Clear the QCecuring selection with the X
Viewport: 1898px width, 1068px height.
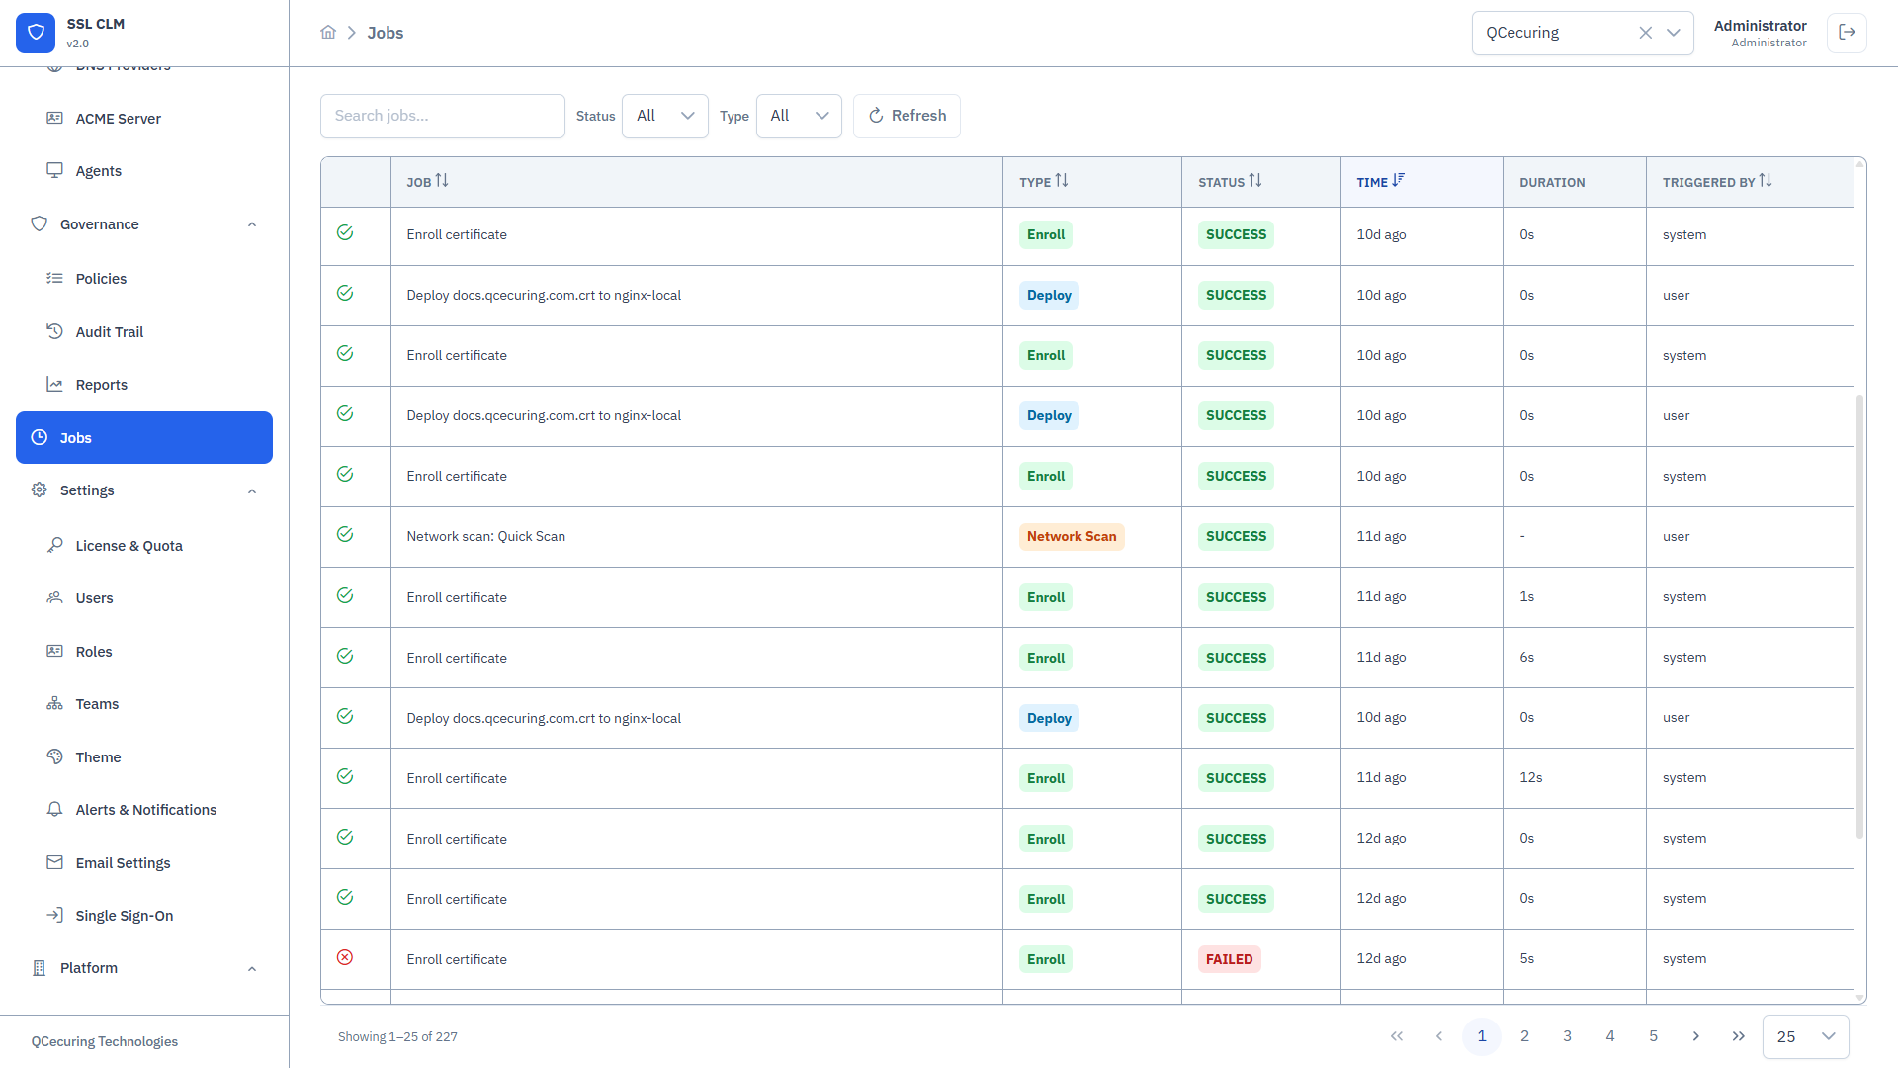1645,33
